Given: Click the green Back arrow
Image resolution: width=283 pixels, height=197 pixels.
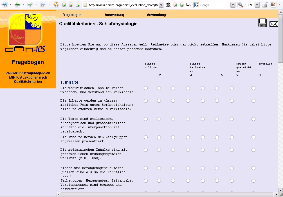Looking at the screenshot, I should [17, 5].
